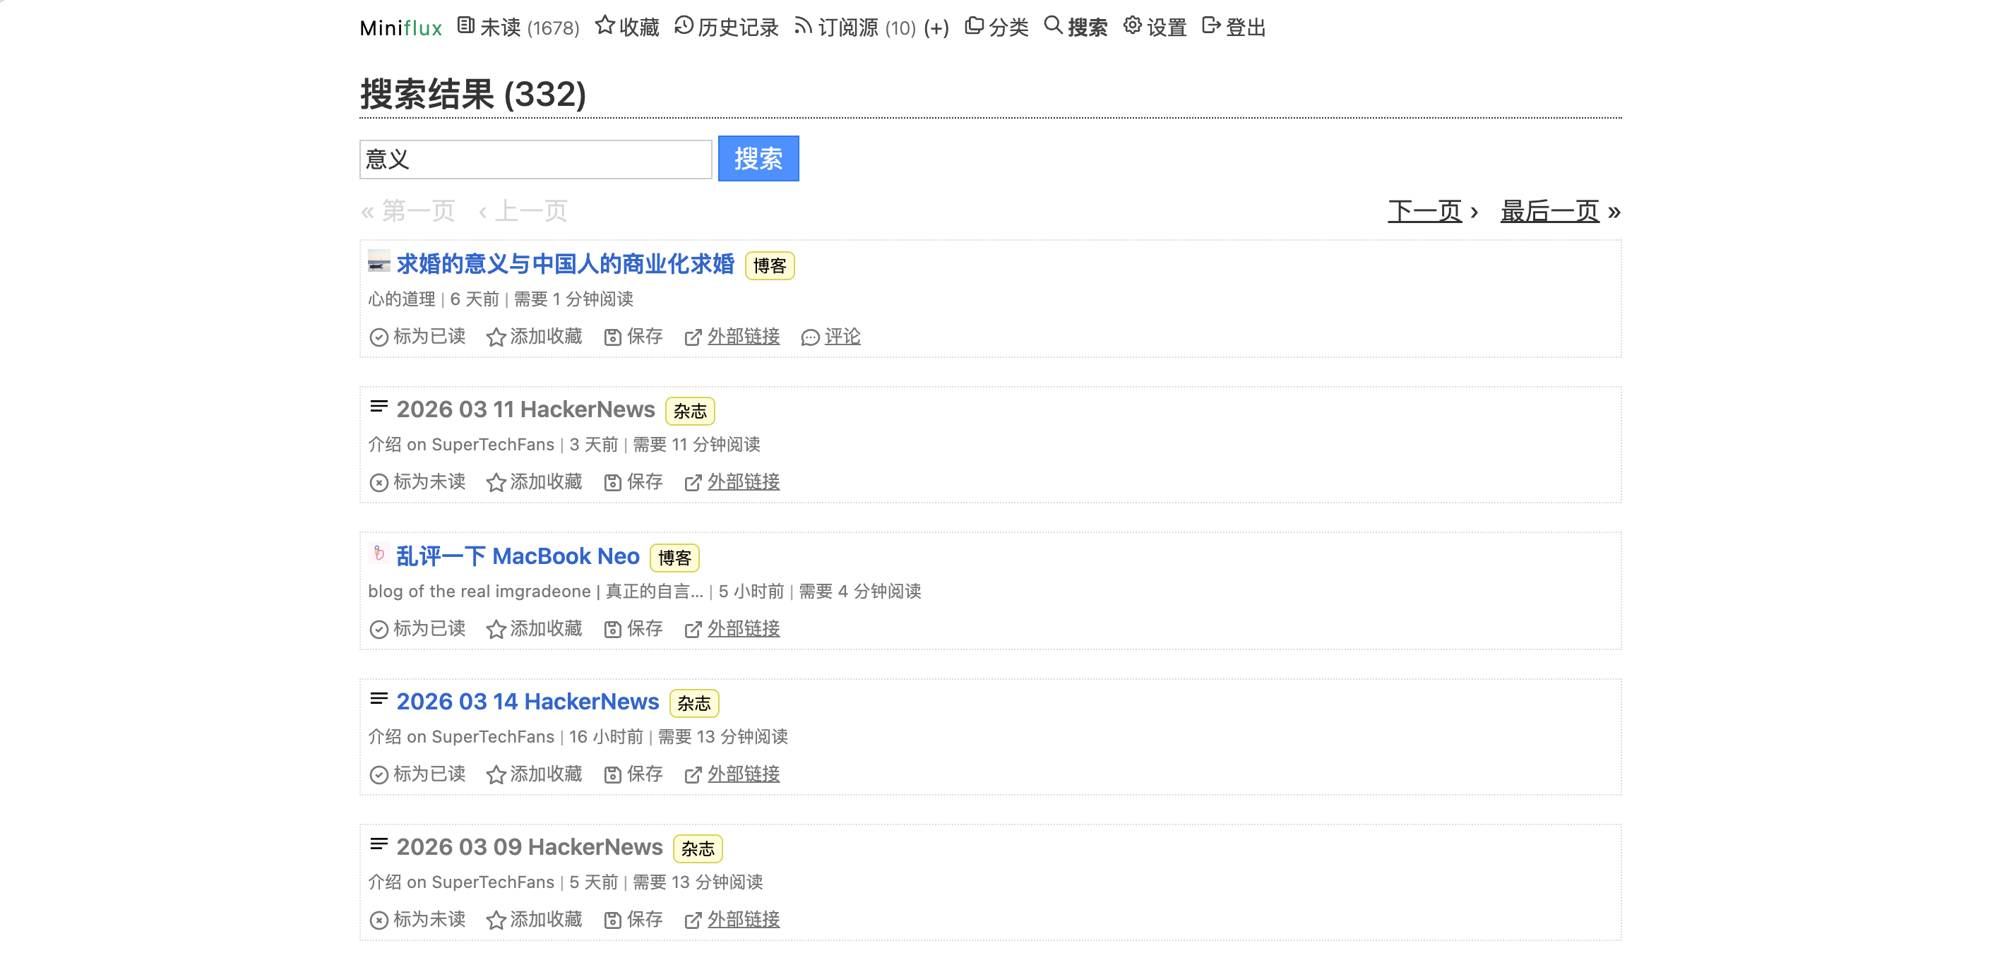
Task: Click 杂志 tag on 2026 03 11 HackerNews
Action: pos(690,411)
